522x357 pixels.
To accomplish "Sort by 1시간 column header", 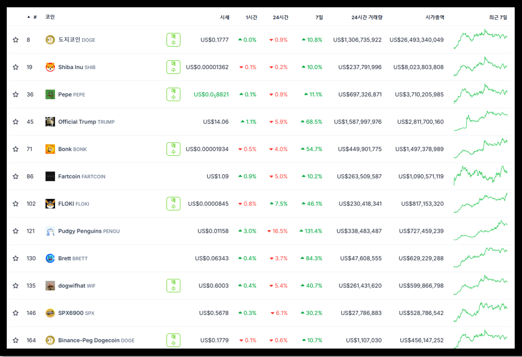I will 251,17.
